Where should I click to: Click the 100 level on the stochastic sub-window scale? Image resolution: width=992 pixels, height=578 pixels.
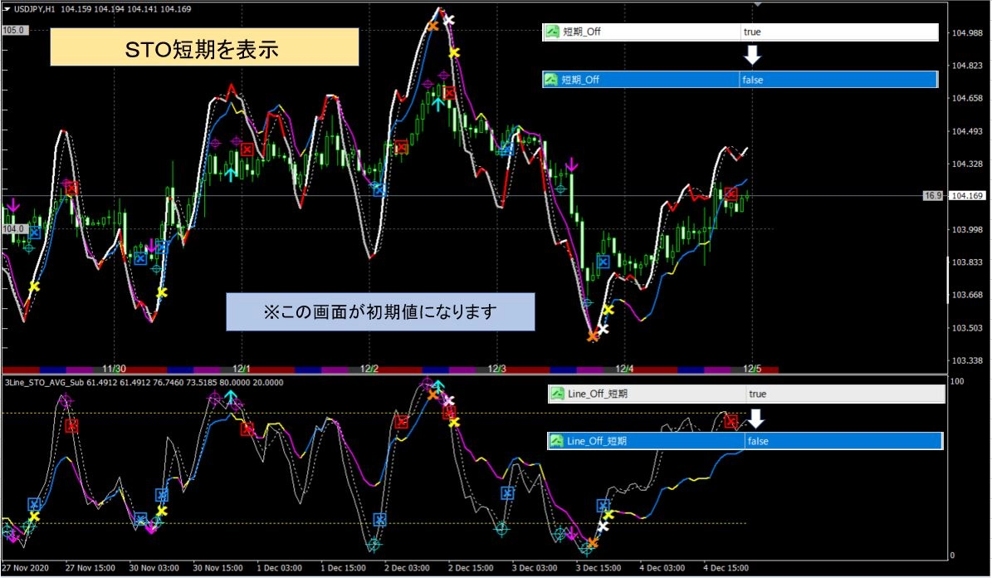pos(957,381)
